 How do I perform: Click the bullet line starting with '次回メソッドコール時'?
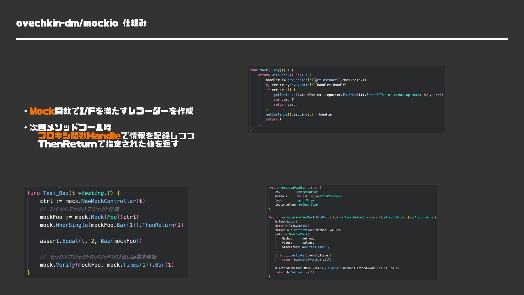click(x=70, y=127)
